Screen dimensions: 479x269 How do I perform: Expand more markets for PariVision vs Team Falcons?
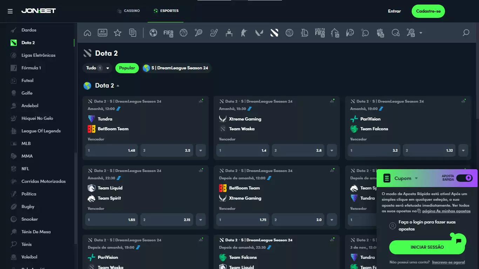pos(463,150)
